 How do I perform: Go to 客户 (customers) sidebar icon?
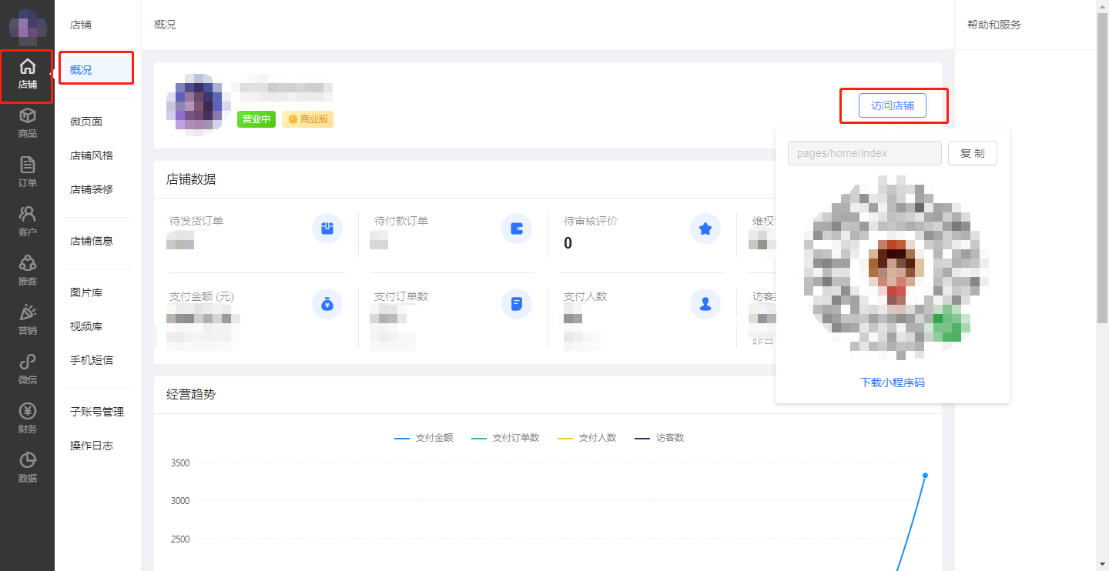(x=27, y=222)
